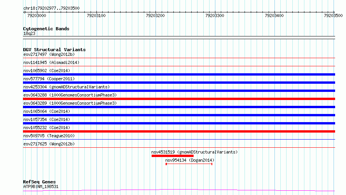Click ruler position 79203000
This screenshot has width=346, height=195.
[x=37, y=16]
